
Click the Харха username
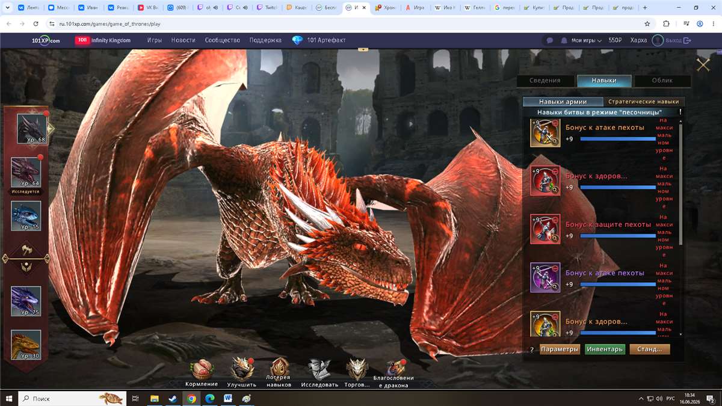point(639,40)
